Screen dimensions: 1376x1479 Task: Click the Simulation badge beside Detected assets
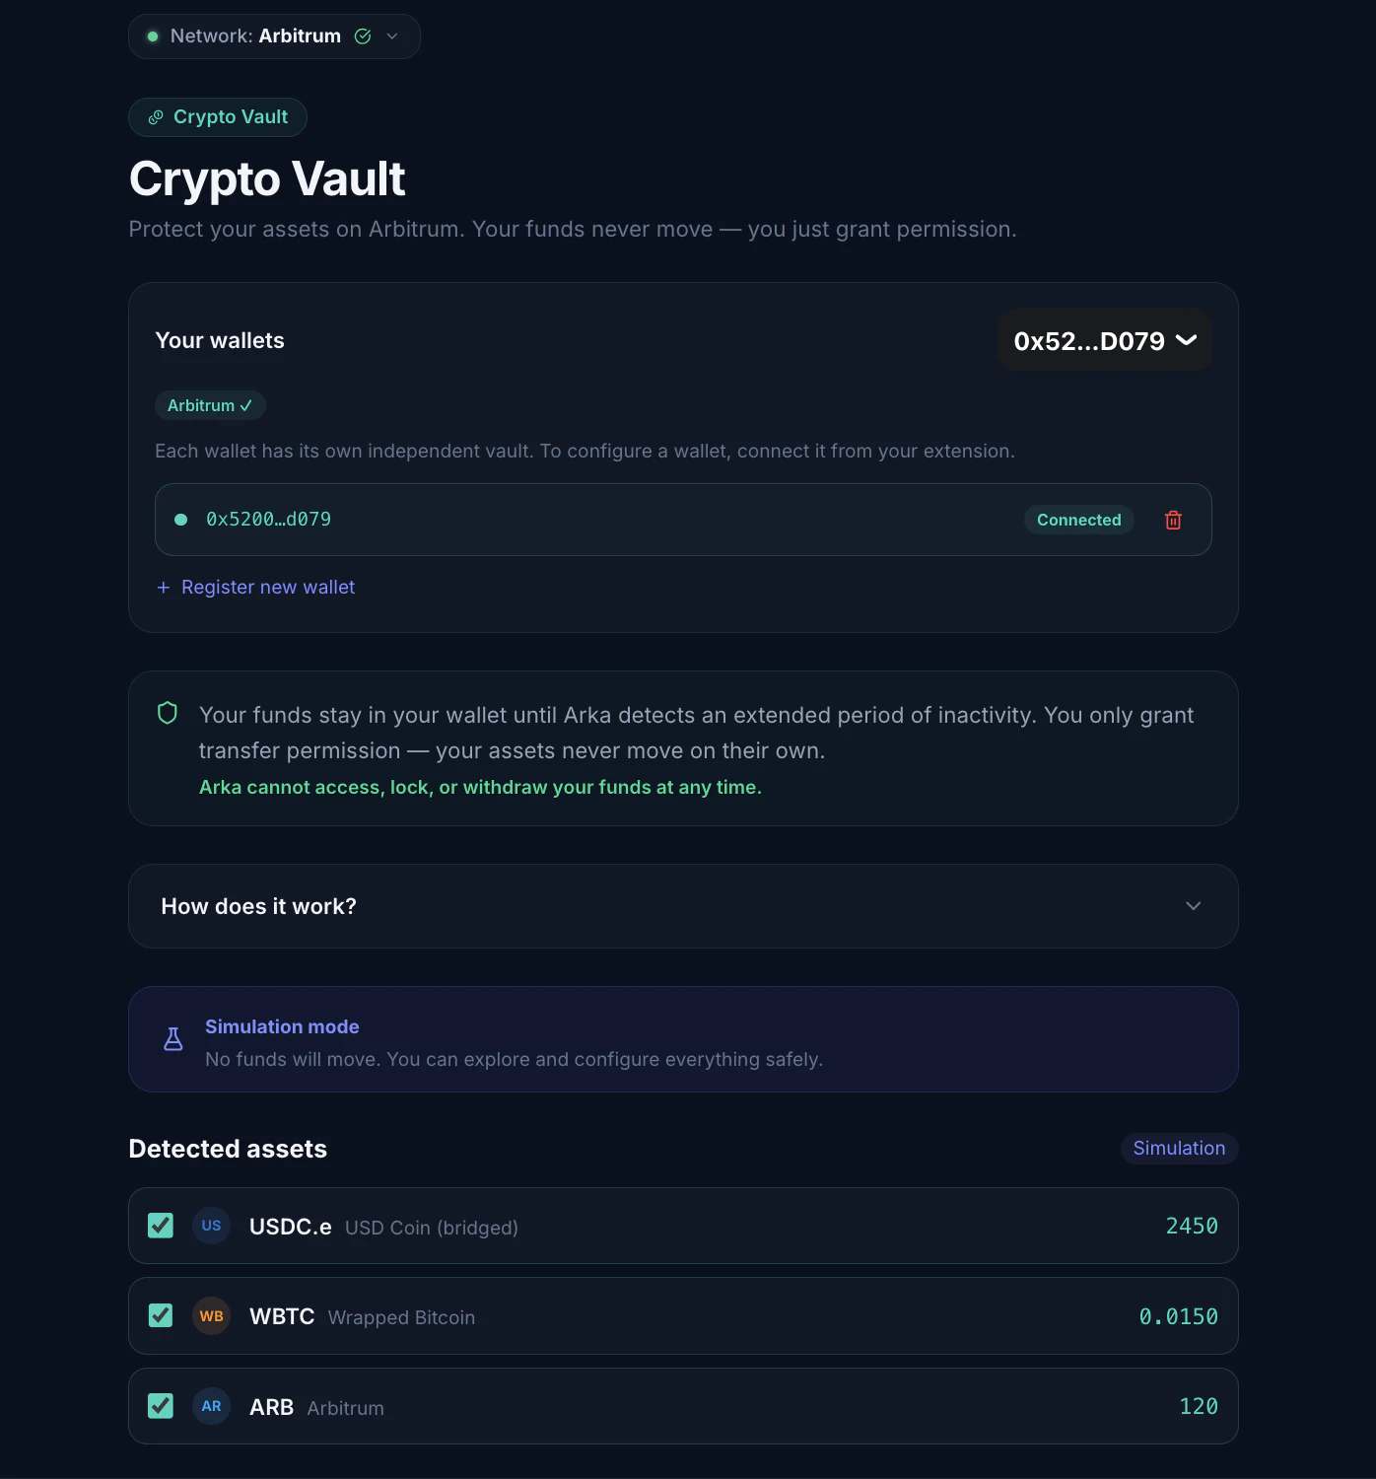point(1178,1148)
